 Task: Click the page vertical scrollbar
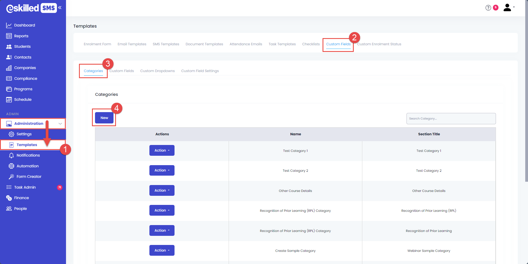pyautogui.click(x=526, y=91)
